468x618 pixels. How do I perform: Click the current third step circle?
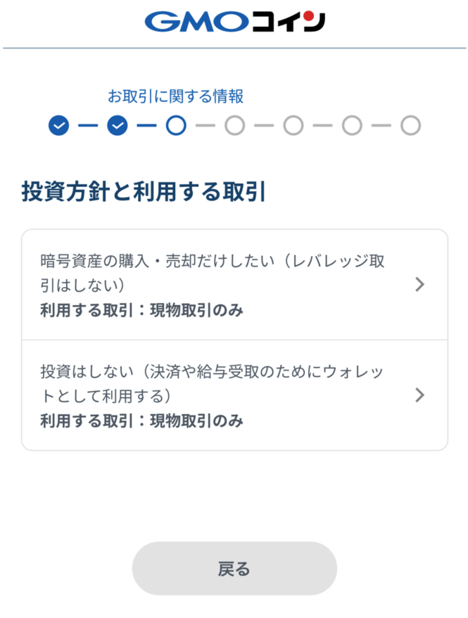[176, 126]
